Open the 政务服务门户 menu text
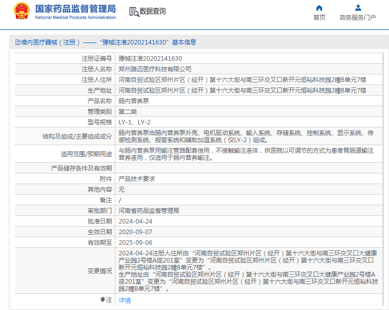The width and height of the screenshot is (389, 310). (x=358, y=18)
